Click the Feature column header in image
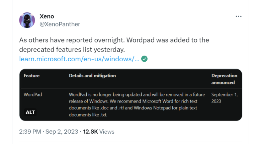Image resolution: width=261 pixels, height=144 pixels. click(x=32, y=76)
